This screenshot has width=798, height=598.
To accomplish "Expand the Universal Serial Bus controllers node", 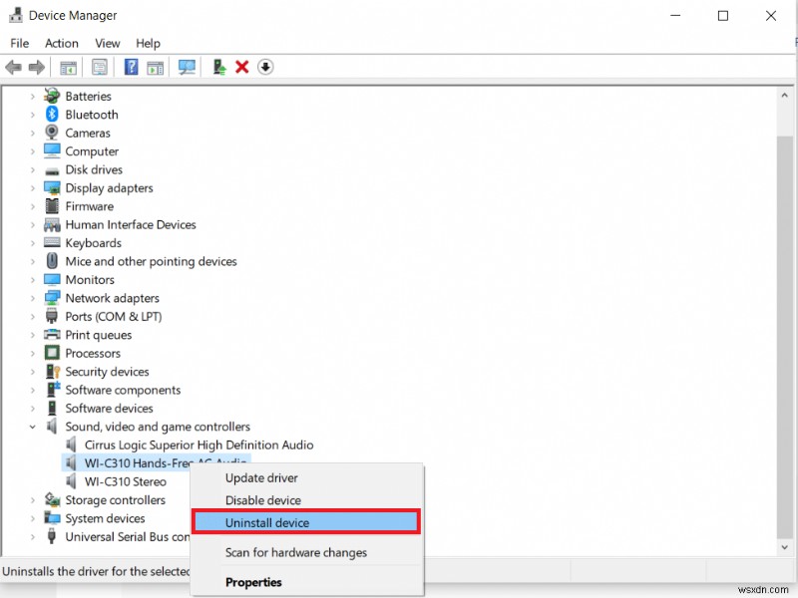I will 32,537.
